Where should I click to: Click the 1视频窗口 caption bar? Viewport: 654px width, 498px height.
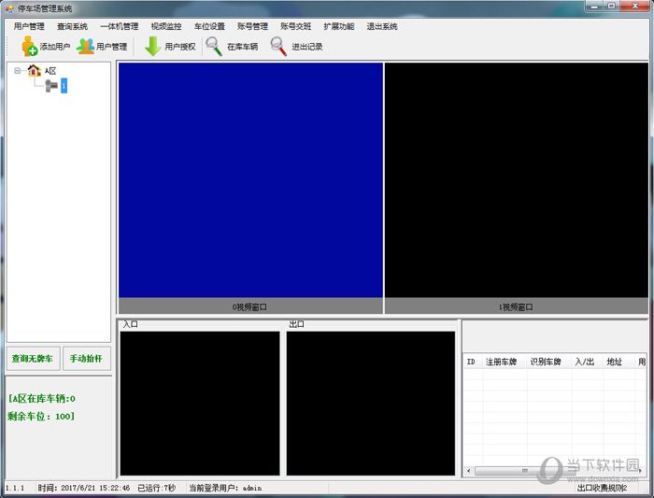517,306
